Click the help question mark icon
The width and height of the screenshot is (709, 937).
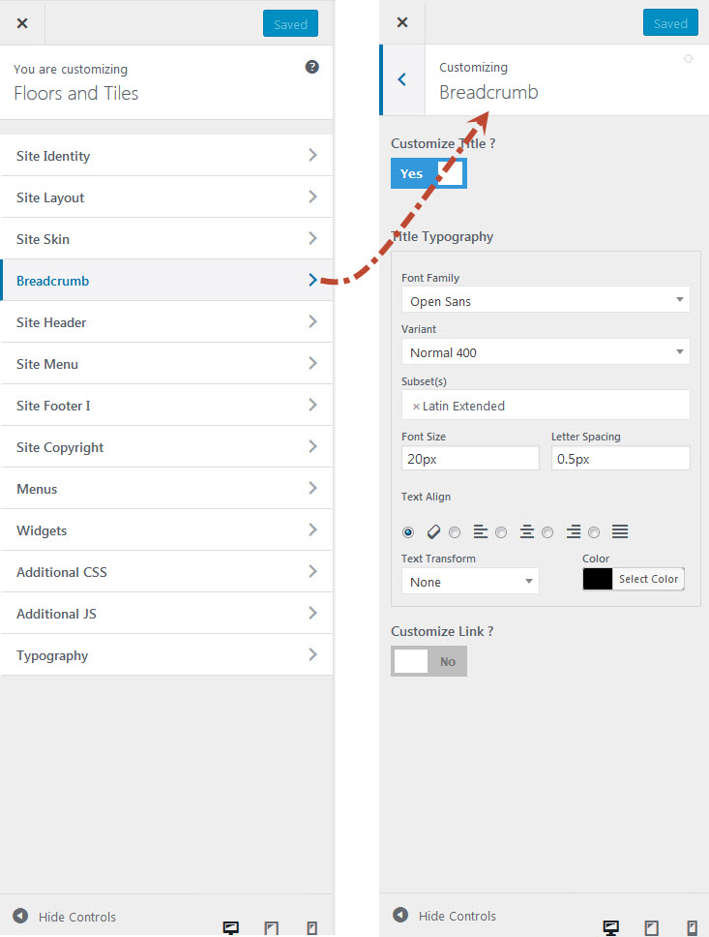click(312, 67)
